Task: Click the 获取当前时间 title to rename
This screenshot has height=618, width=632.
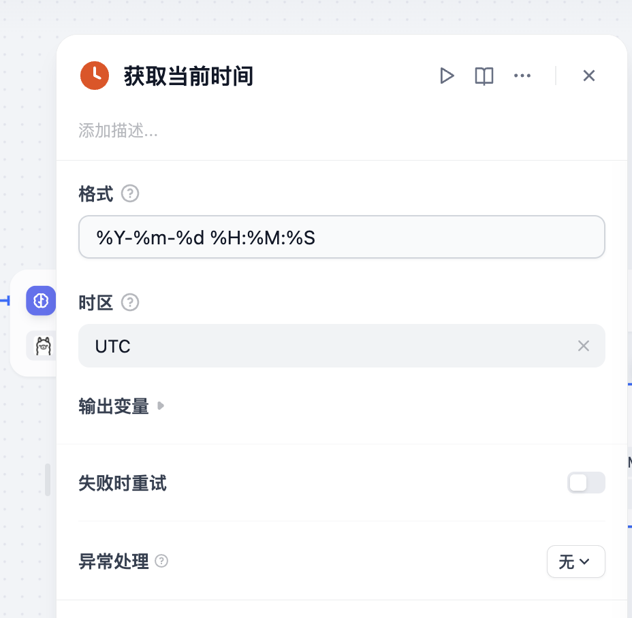Action: click(x=189, y=76)
